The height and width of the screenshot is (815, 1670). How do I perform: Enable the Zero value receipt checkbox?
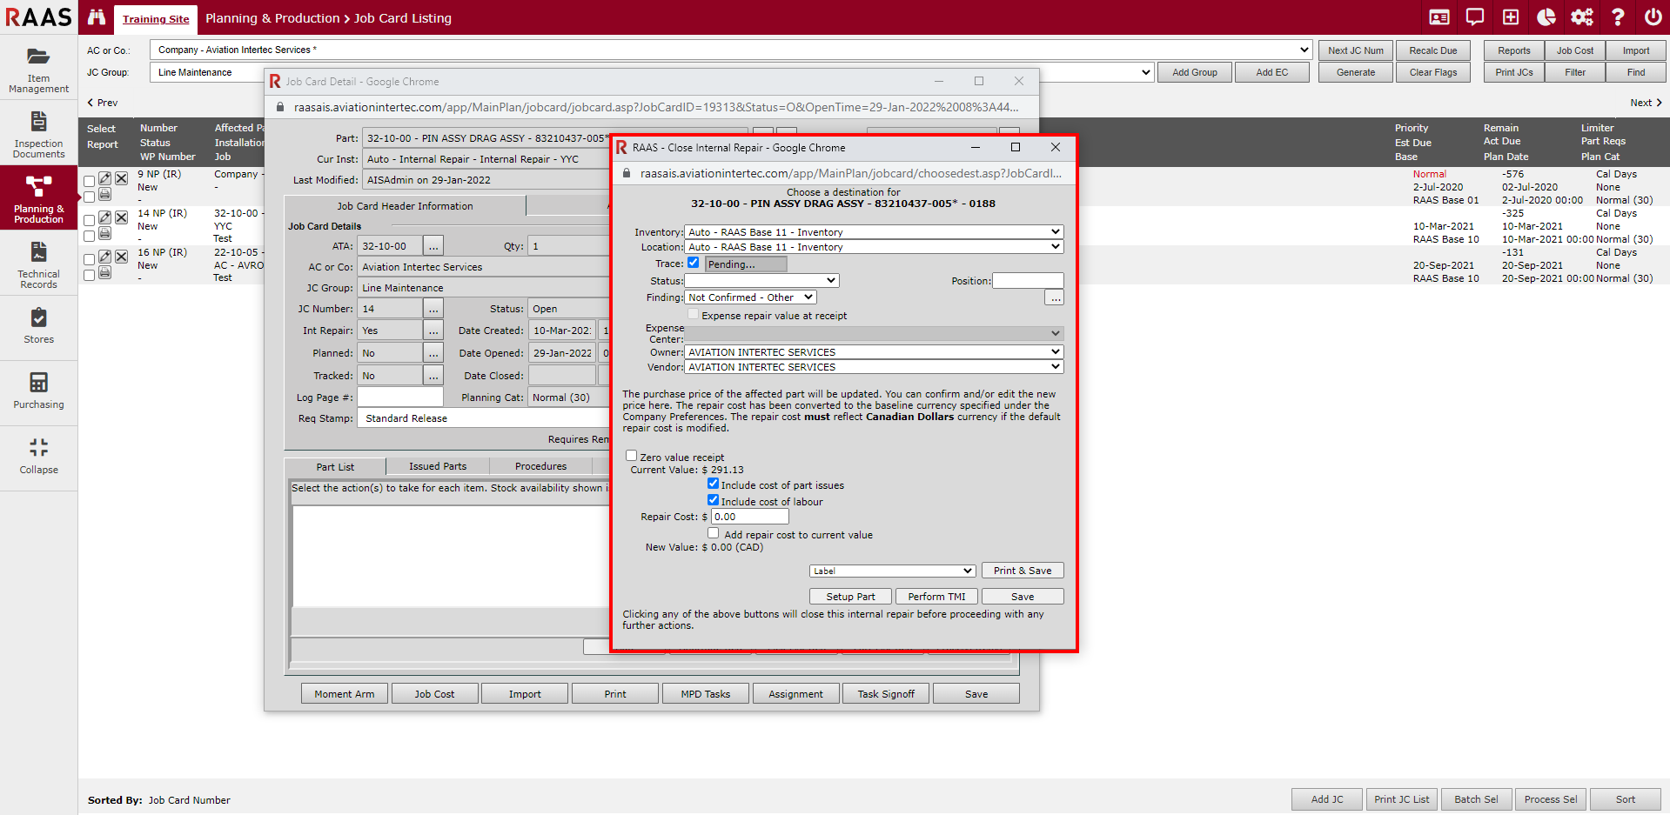click(x=632, y=455)
